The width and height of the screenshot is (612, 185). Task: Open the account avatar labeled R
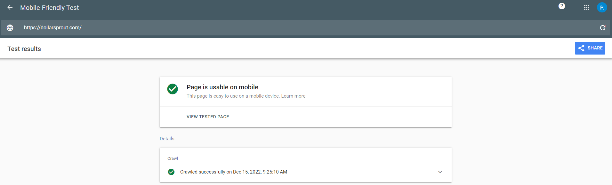(x=602, y=7)
